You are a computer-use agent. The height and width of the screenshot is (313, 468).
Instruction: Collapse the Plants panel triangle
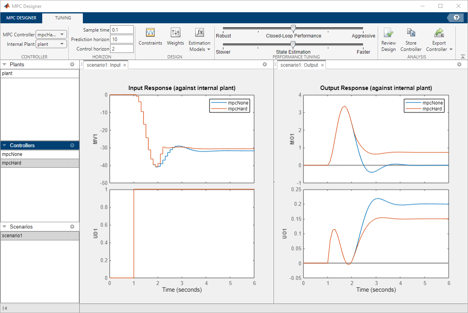tap(4, 64)
